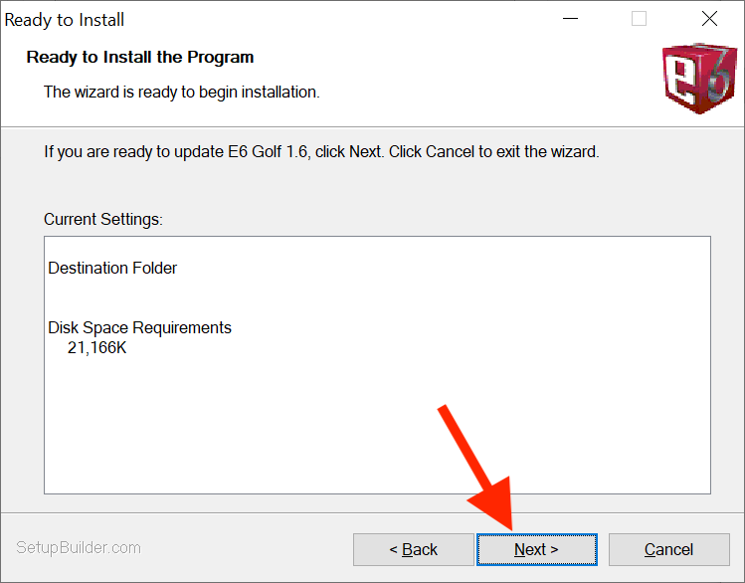Viewport: 745px width, 583px height.
Task: Cancel the E6 Golf update wizard
Action: (669, 549)
